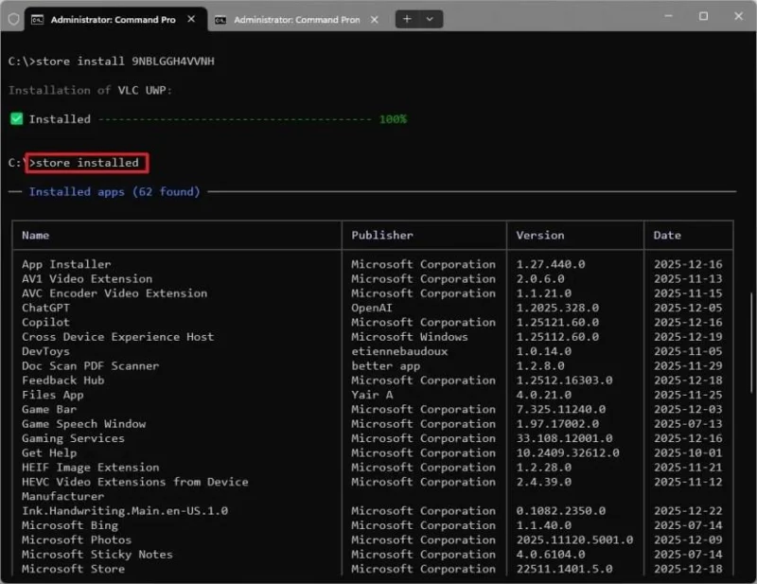Click the 'etiennebaudoux' publisher cell
This screenshot has width=757, height=584.
click(399, 351)
